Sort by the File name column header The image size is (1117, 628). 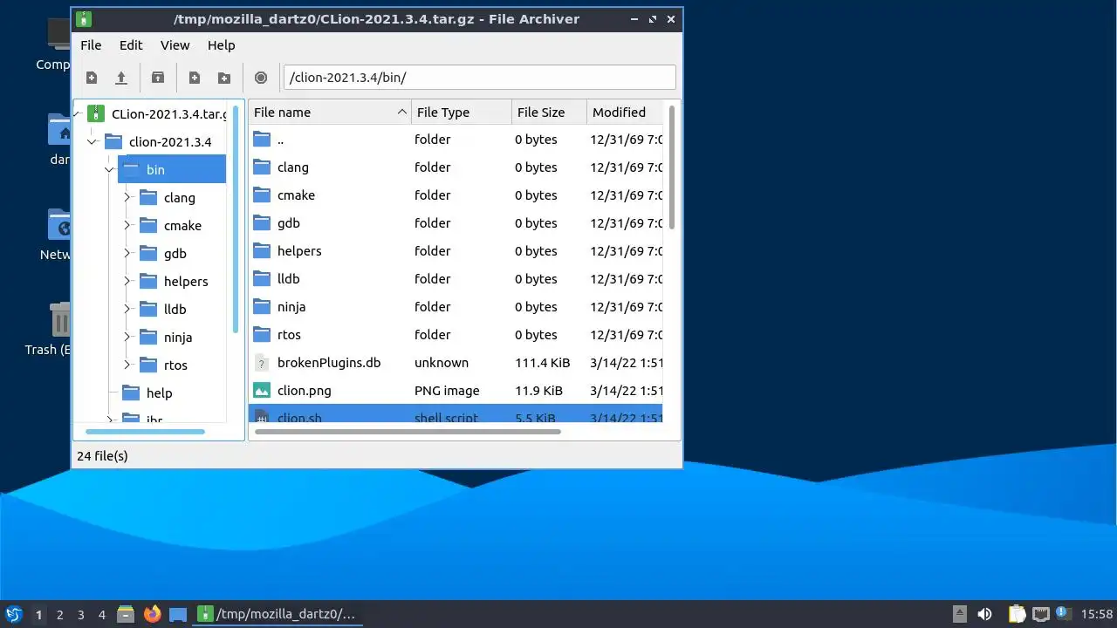click(330, 112)
